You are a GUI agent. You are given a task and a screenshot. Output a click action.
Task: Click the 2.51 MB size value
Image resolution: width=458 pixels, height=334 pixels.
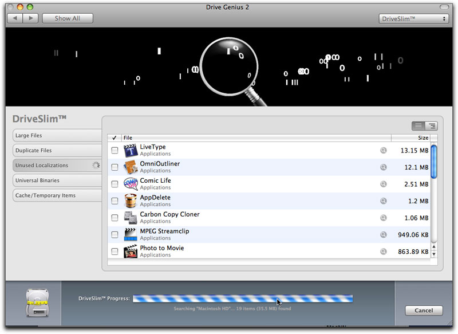click(x=416, y=184)
